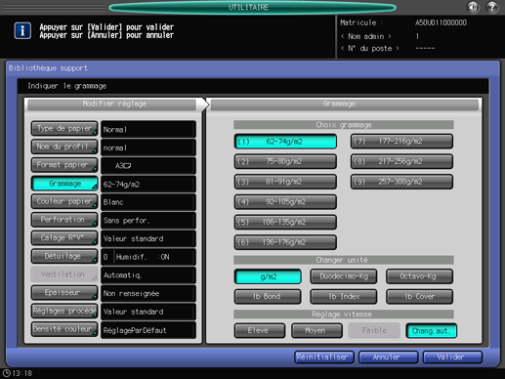Switch unit to Duodecimo-Kg

(344, 276)
